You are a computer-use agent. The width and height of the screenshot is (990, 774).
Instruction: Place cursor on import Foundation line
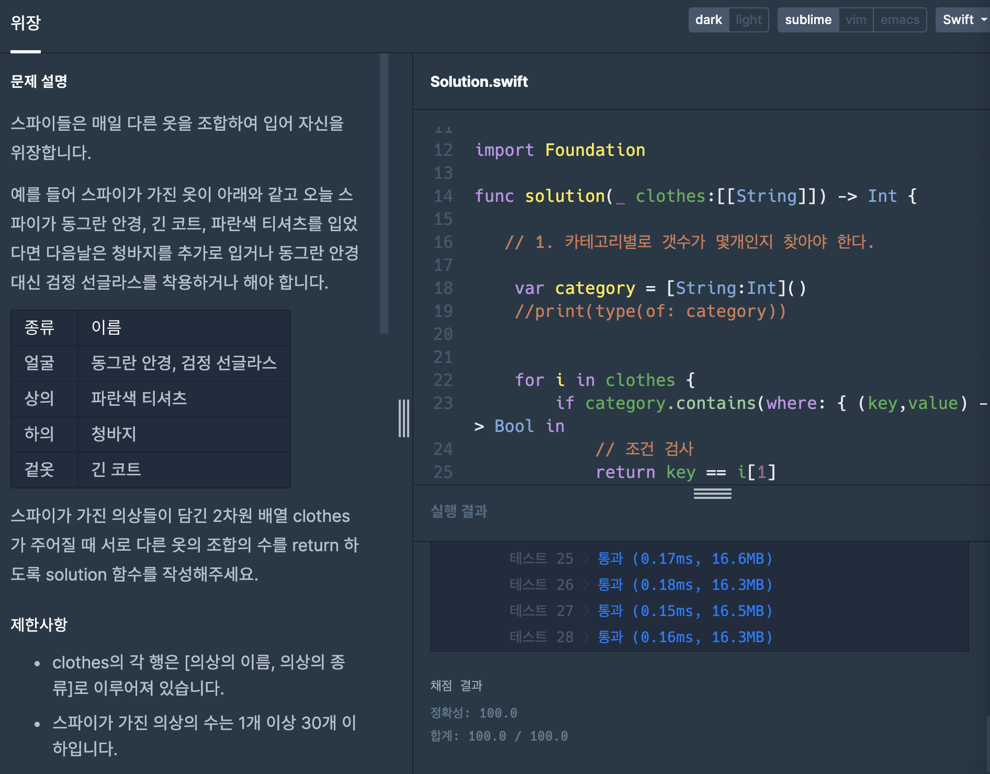(x=560, y=150)
